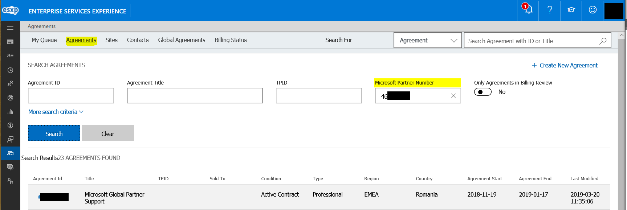627x210 pixels.
Task: Switch to the Agreements tab
Action: click(x=81, y=40)
